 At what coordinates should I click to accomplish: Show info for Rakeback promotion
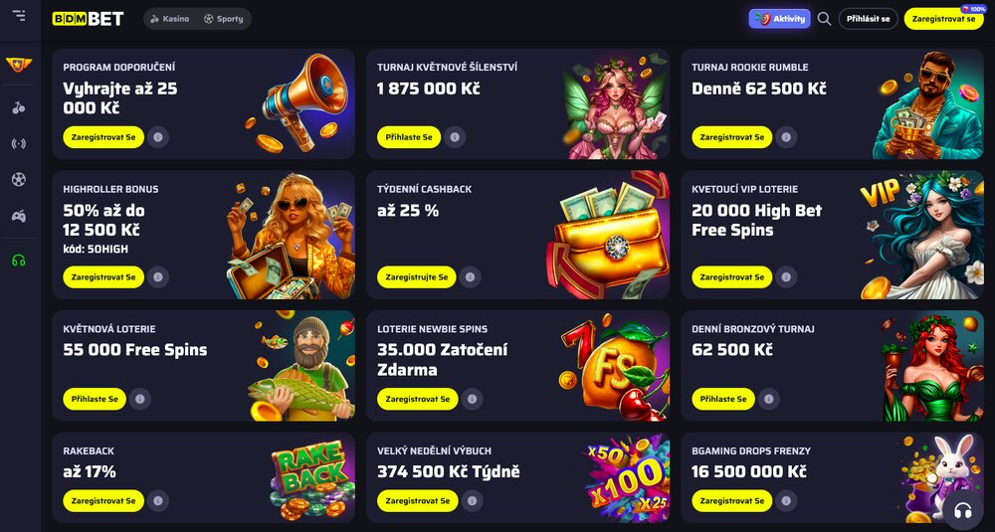[158, 501]
